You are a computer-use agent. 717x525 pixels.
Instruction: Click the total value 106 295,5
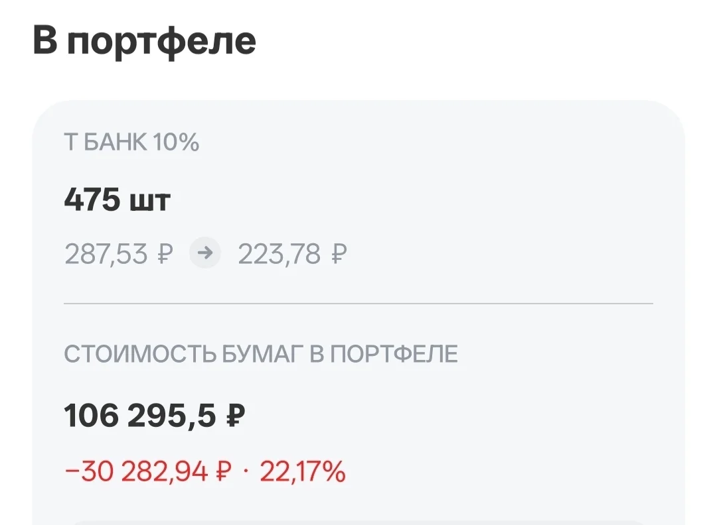point(139,416)
